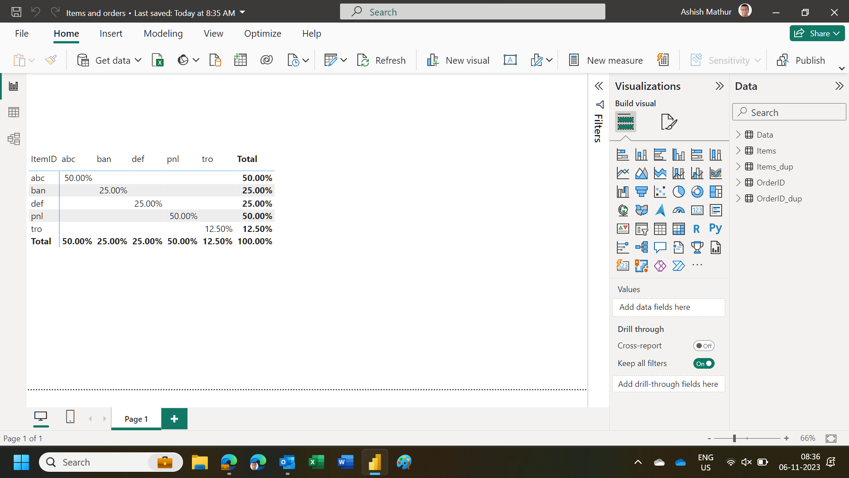Open the Table view in left sidebar
Screen dimensions: 849x478
pos(14,112)
